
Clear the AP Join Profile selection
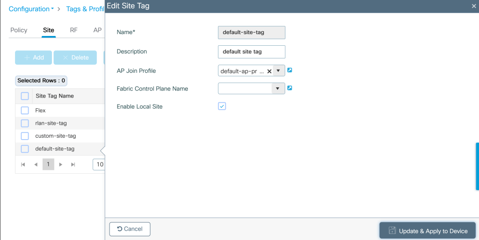269,71
